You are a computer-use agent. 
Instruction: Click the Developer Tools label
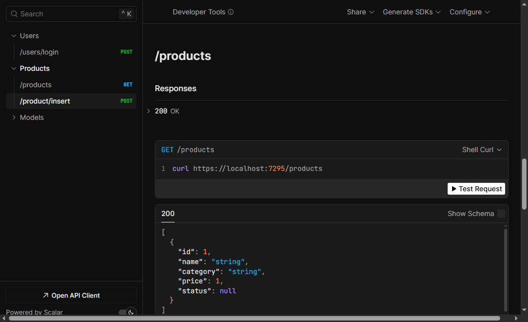199,12
